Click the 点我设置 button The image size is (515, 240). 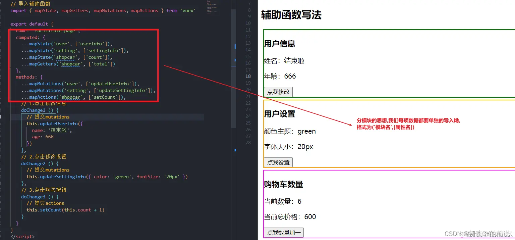[x=278, y=162]
